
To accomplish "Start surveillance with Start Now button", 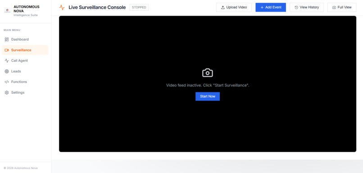I will coord(208,96).
